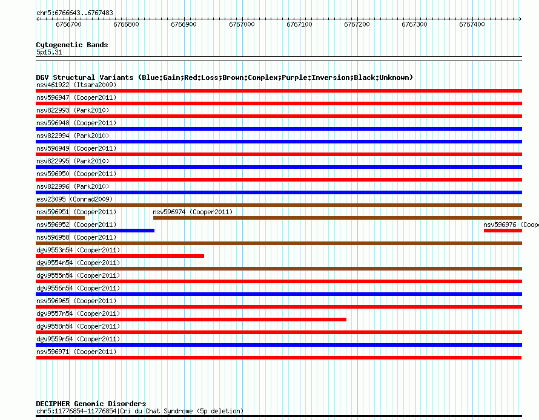Select the brown bar under nsv596974
Image resolution: width=539 pixels, height=420 pixels.
(x=337, y=218)
